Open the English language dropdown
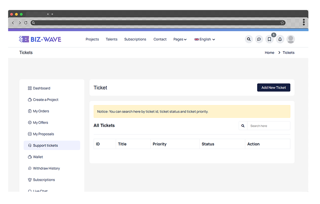 coord(205,39)
